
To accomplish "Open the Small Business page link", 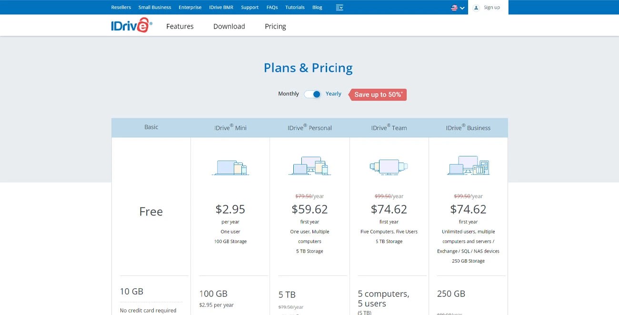I will [x=154, y=7].
